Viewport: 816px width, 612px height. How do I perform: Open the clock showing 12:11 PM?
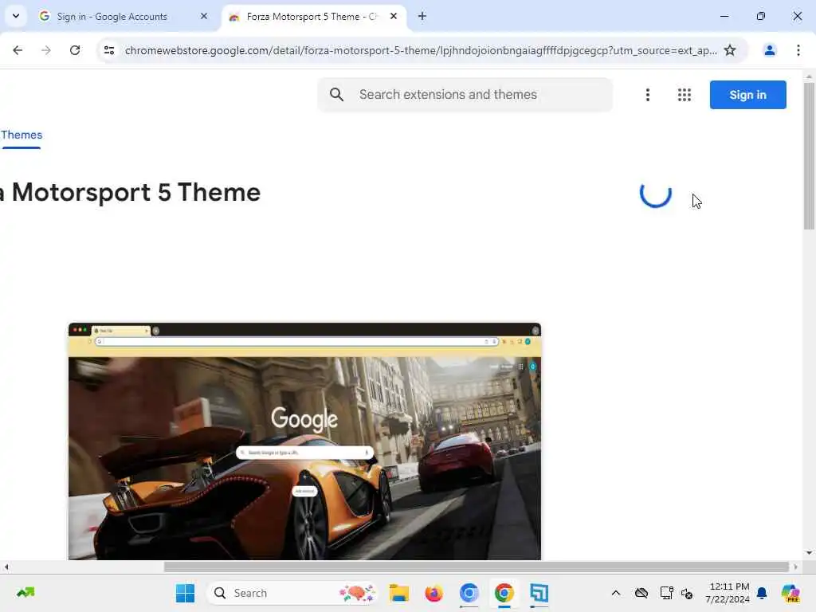click(x=728, y=593)
